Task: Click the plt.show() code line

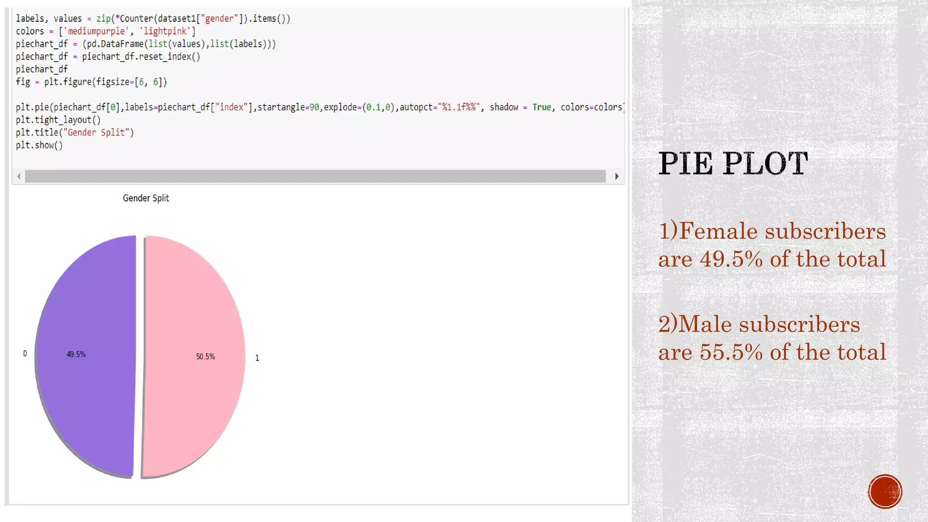Action: click(39, 145)
